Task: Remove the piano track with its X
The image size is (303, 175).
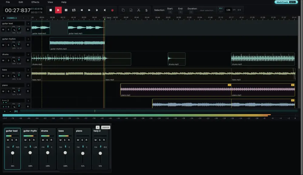Action: click(28, 85)
